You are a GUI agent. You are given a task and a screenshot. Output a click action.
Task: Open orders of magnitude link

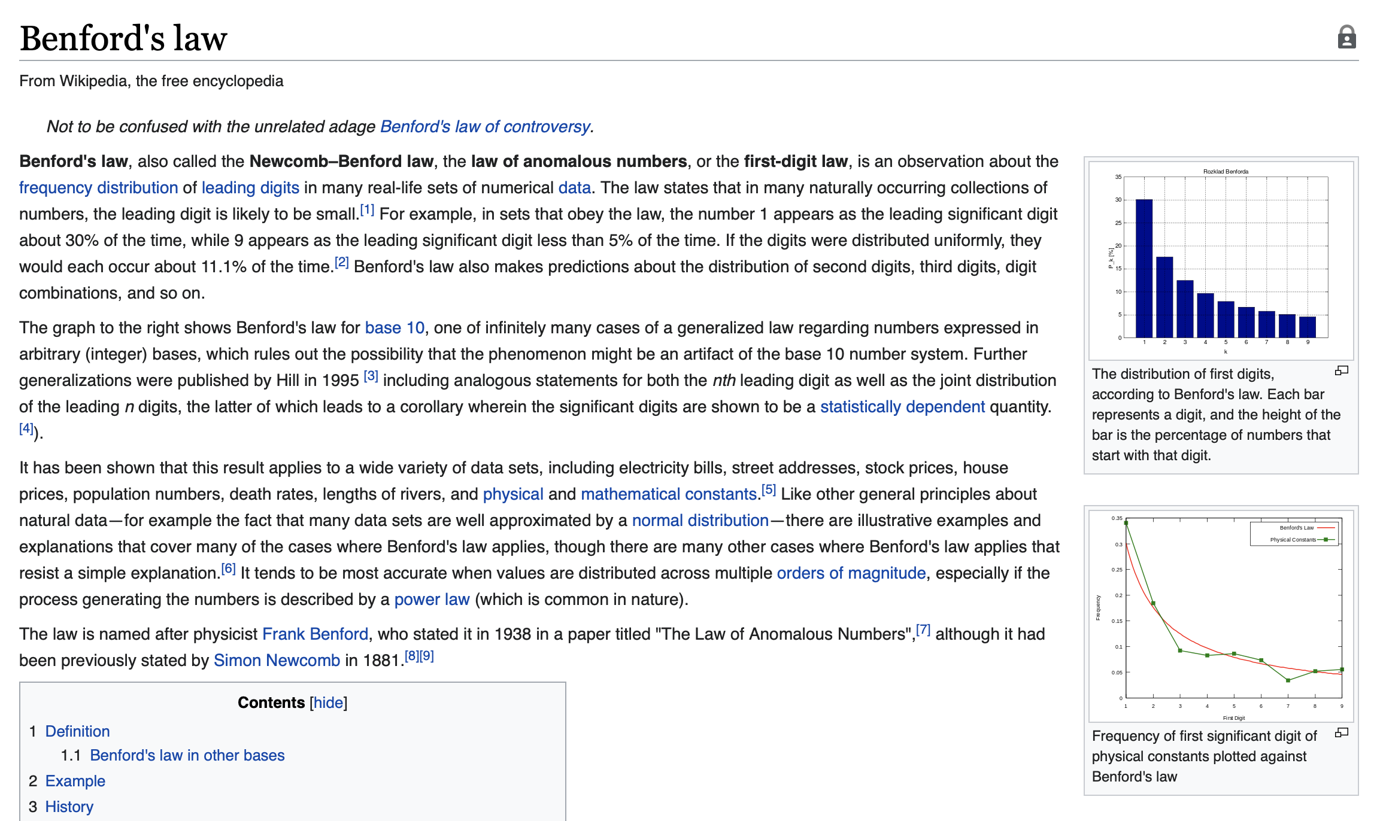point(851,573)
